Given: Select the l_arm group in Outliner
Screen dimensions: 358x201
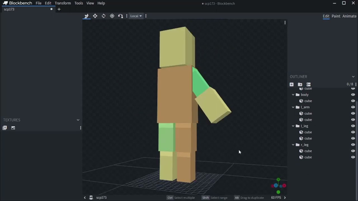Looking at the screenshot, I should (x=305, y=107).
